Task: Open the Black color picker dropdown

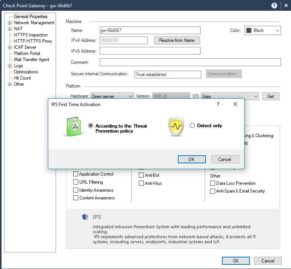Action: tap(263, 30)
